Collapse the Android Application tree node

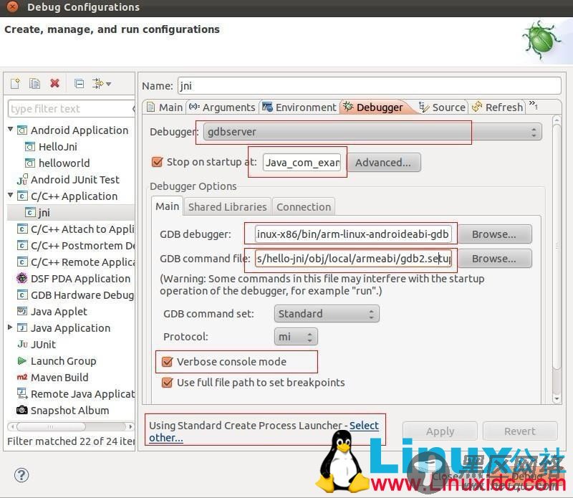pyautogui.click(x=10, y=129)
